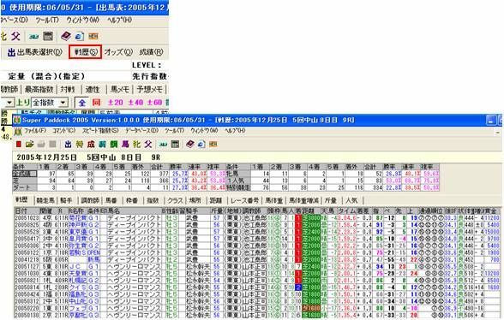Click 天皇賞 race name link
The image size is (504, 320).
pos(78,274)
